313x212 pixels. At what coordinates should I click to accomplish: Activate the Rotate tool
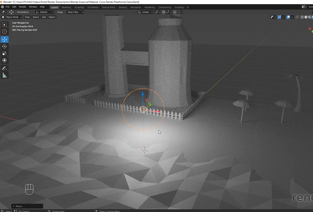[x=4, y=46]
